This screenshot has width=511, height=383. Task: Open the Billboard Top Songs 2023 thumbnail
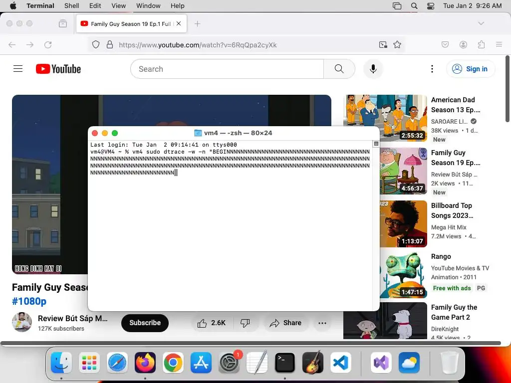click(403, 224)
